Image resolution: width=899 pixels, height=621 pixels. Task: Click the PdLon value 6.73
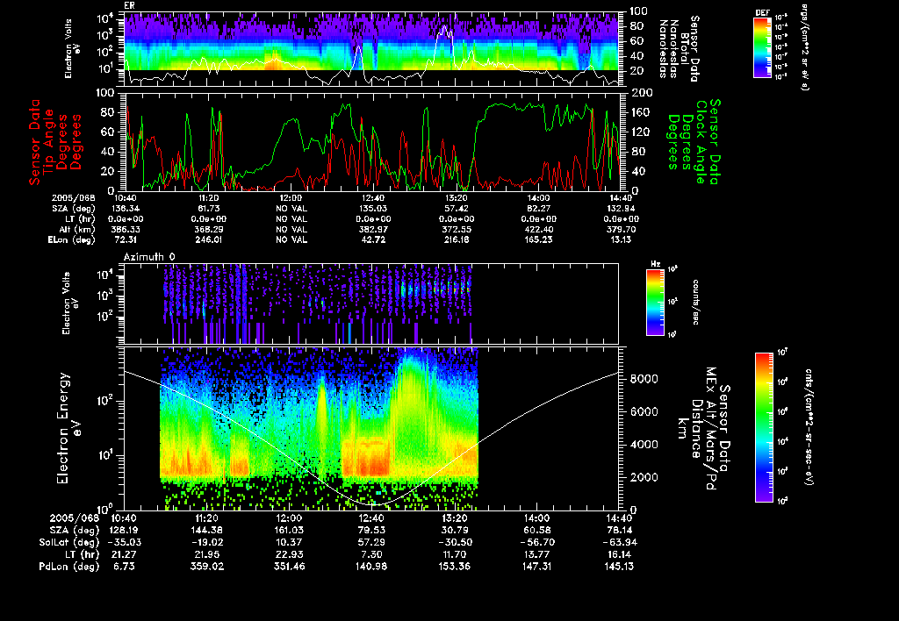click(125, 567)
